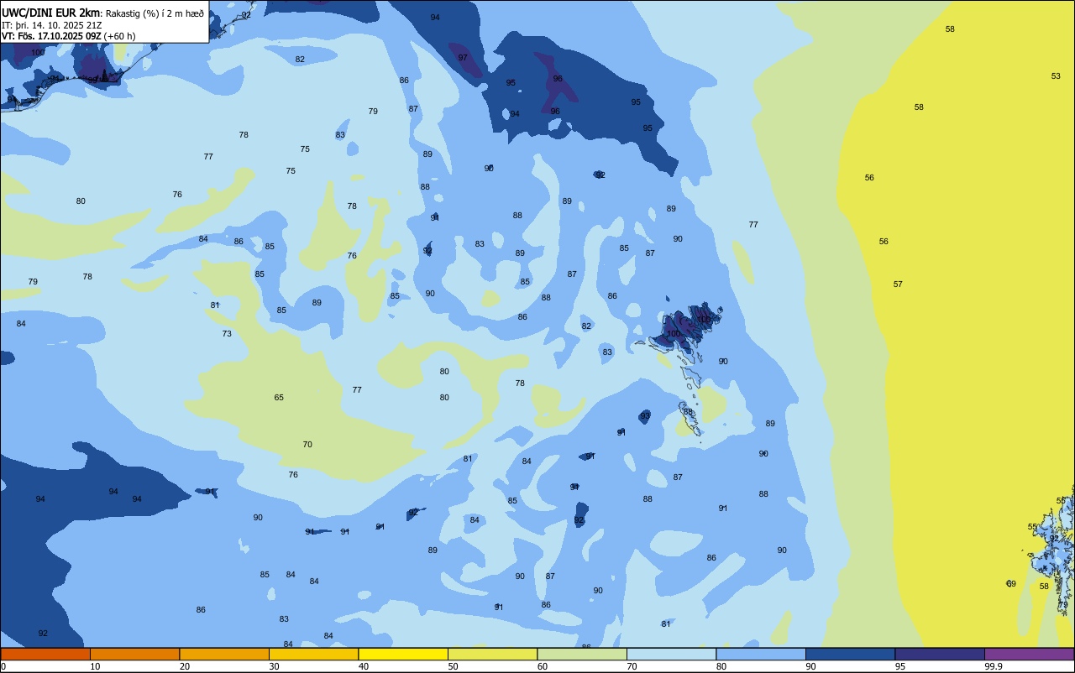This screenshot has width=1075, height=673.
Task: Click the legend tick label "40"
Action: pyautogui.click(x=363, y=666)
